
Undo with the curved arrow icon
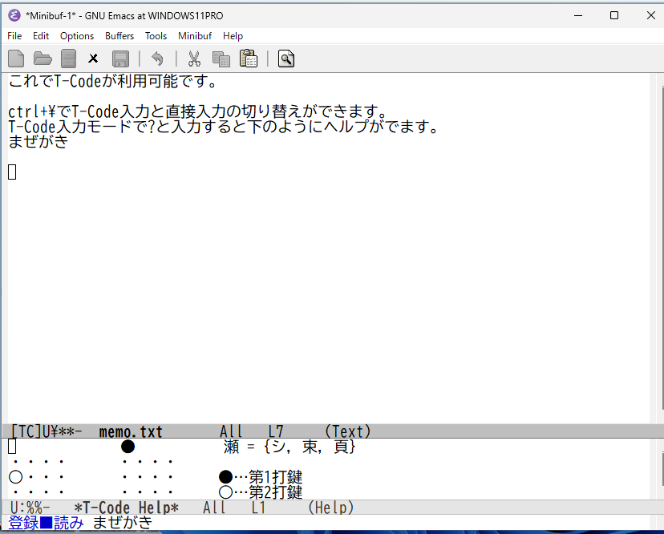157,59
